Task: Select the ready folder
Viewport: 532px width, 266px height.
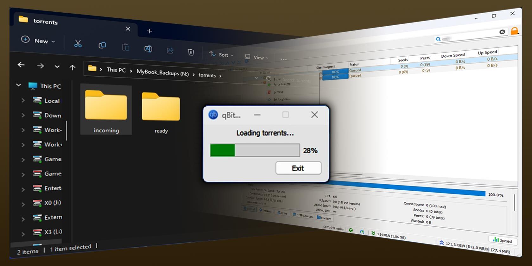Action: 161,112
